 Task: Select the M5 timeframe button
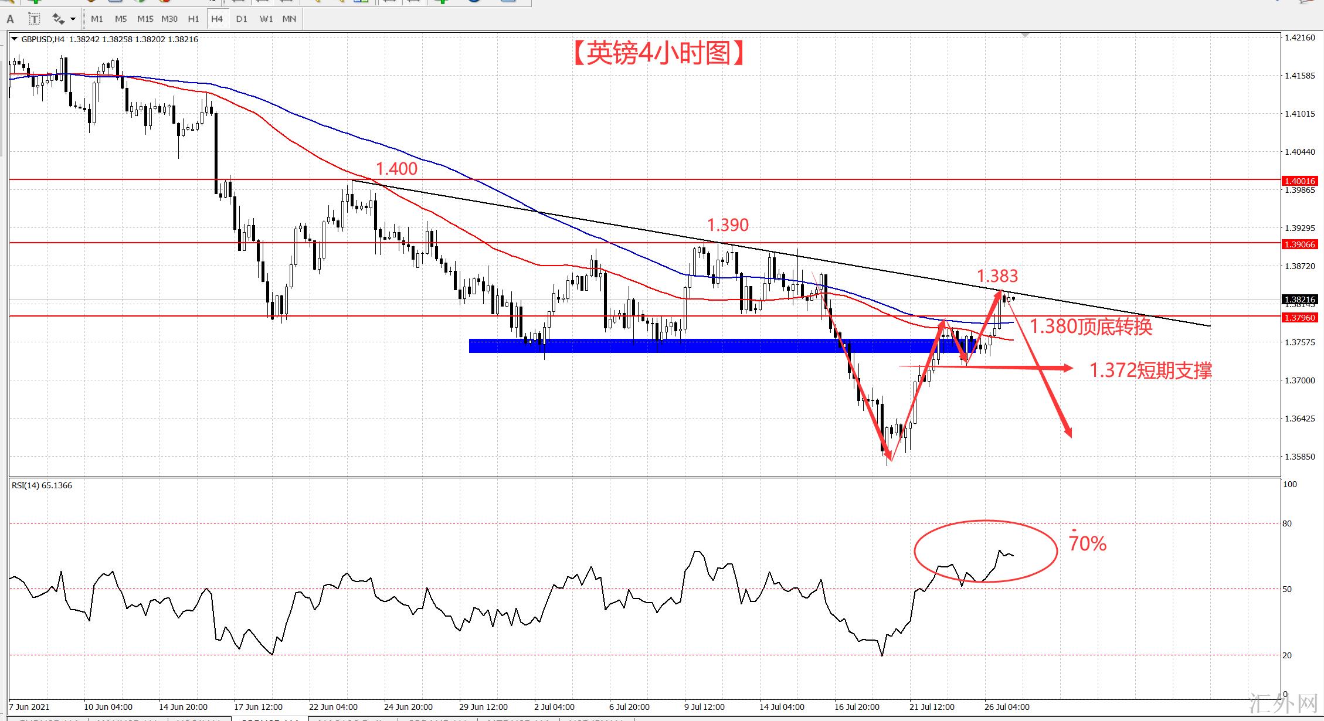tap(121, 19)
